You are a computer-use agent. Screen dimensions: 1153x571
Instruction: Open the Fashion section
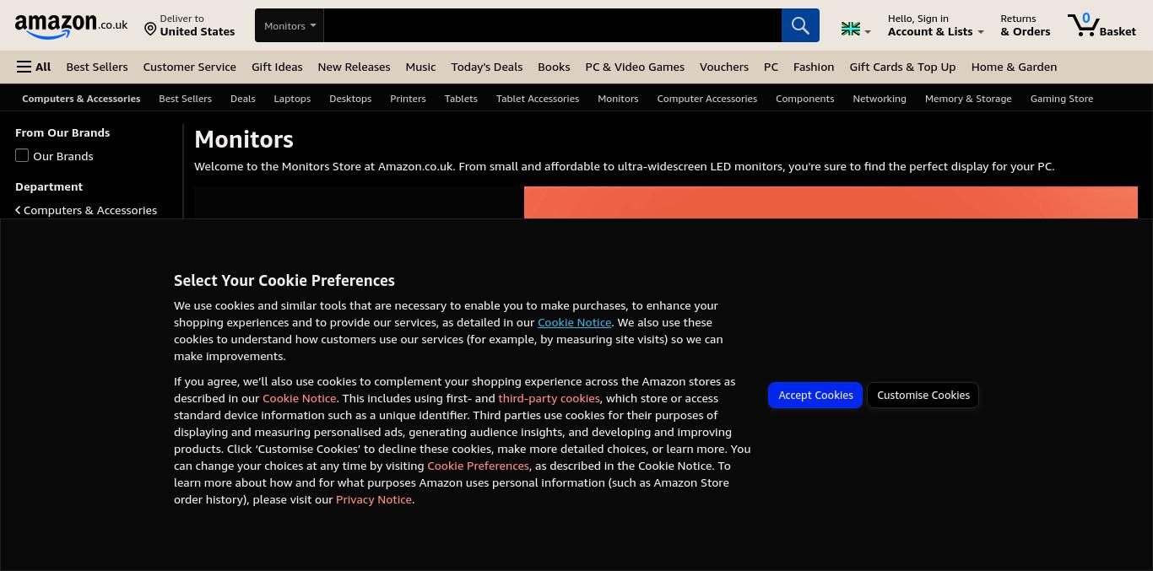click(x=814, y=67)
